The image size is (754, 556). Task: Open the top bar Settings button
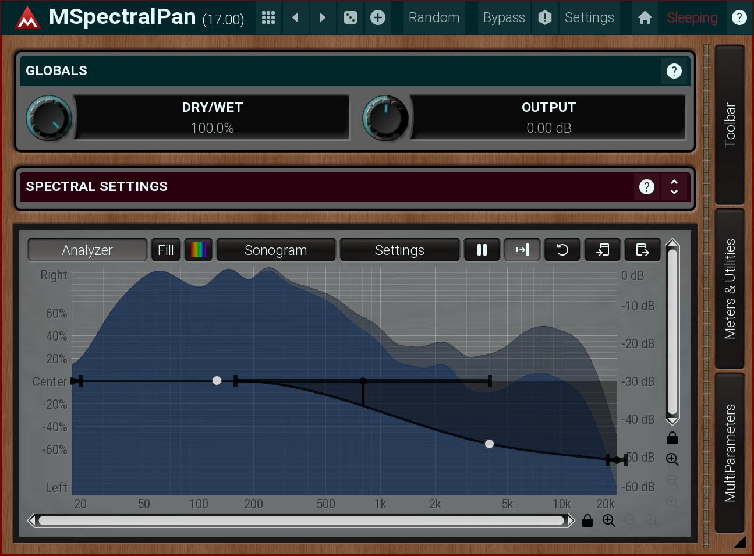click(x=589, y=17)
